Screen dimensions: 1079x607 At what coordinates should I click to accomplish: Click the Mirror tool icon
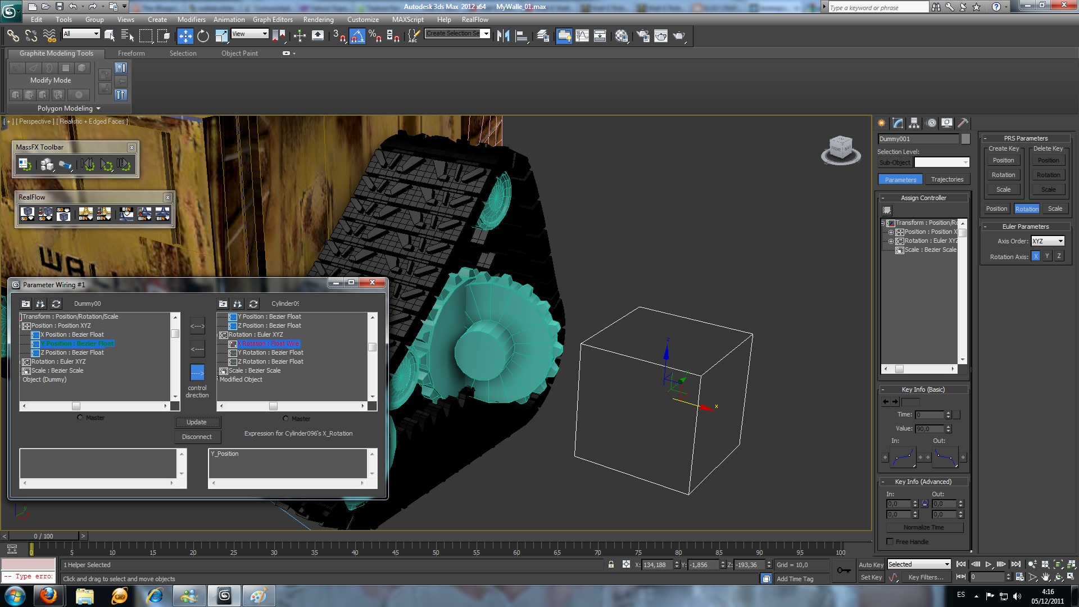click(x=503, y=36)
